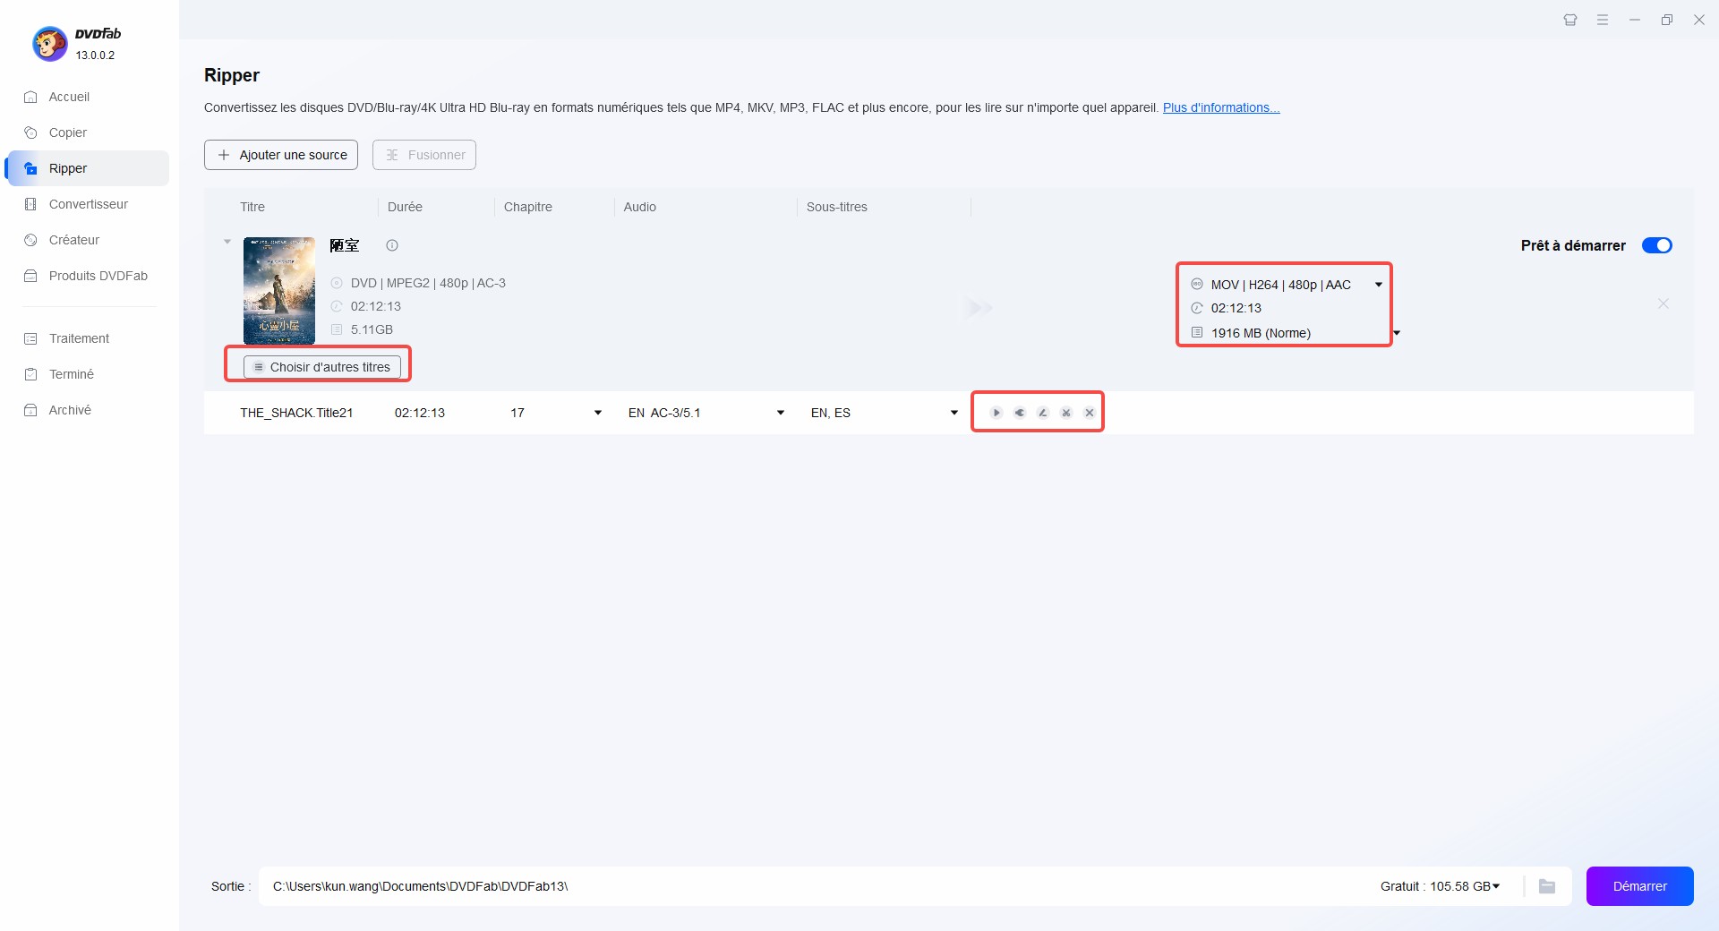Open output folder browse icon
Viewport: 1719px width, 931px height.
pyautogui.click(x=1547, y=886)
